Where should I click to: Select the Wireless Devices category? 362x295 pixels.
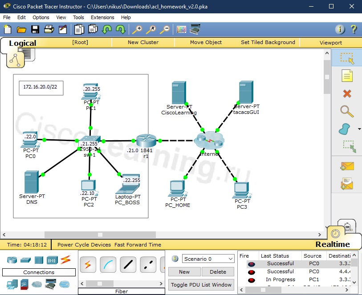pos(52,260)
